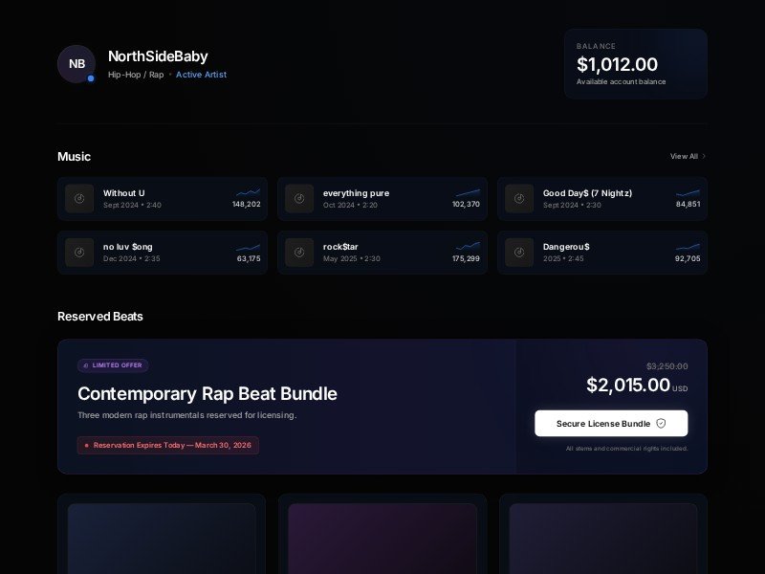The width and height of the screenshot is (765, 574).
Task: Click the shield icon on Secure License Bundle
Action: 661,423
